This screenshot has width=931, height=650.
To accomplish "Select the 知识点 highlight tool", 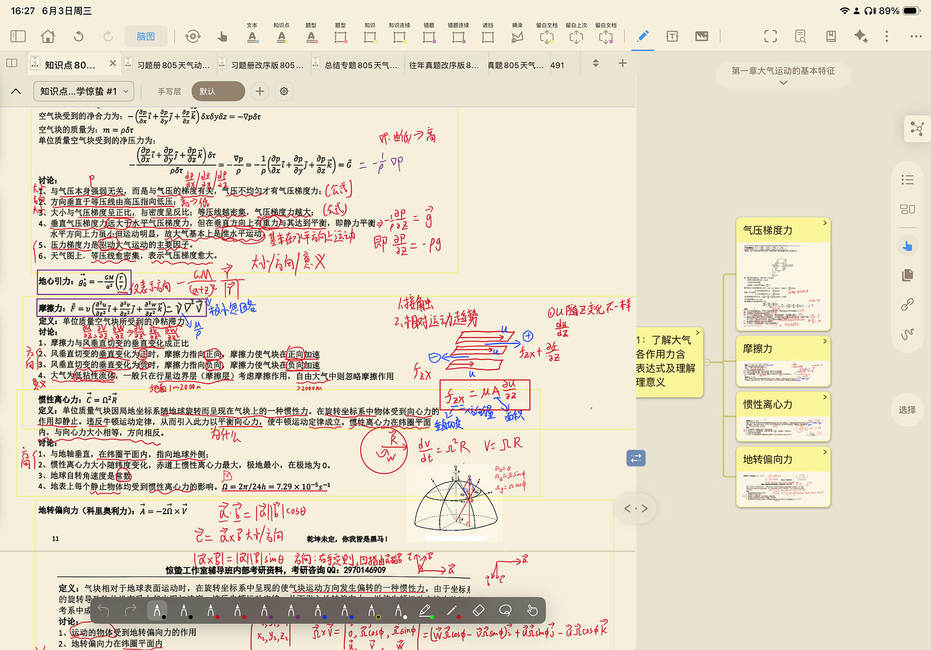I will 281,34.
